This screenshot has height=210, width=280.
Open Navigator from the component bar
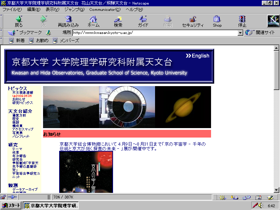tap(223, 197)
